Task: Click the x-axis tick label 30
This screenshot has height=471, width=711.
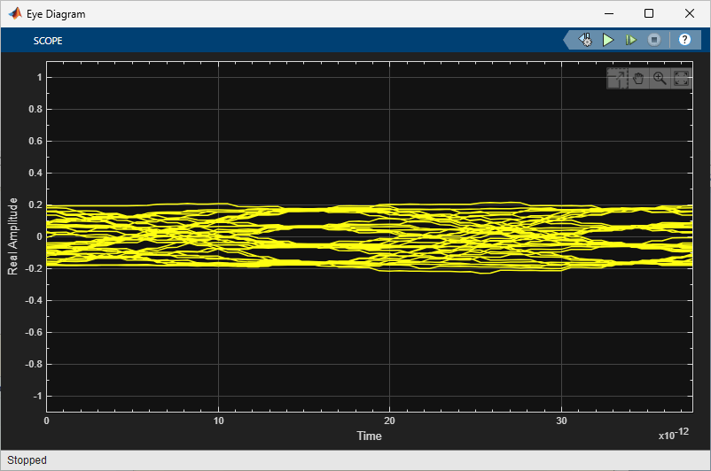Action: pyautogui.click(x=561, y=421)
